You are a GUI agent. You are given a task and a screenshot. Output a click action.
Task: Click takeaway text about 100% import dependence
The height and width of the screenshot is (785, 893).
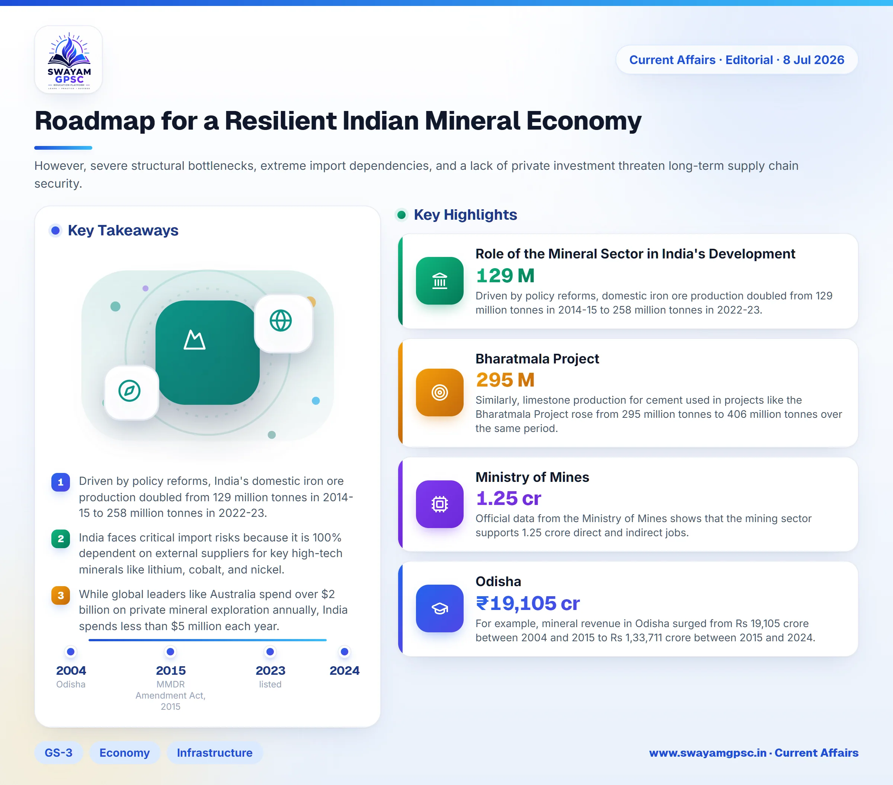coord(211,553)
